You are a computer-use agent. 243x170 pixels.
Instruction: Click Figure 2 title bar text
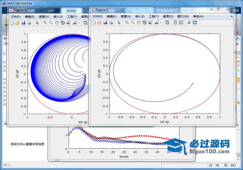click(x=102, y=10)
